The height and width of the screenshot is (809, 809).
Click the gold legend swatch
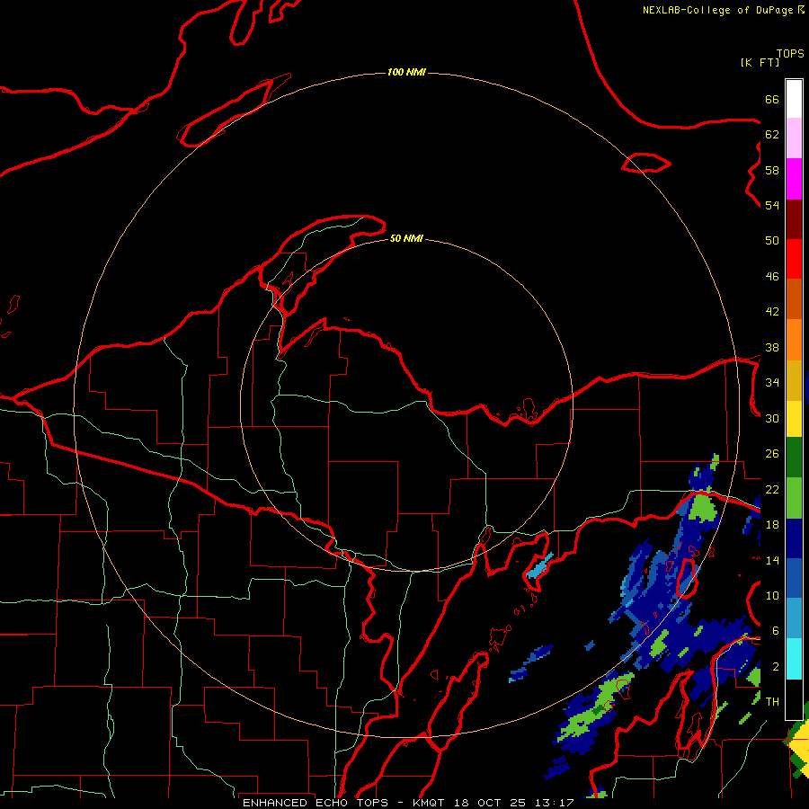coord(794,380)
